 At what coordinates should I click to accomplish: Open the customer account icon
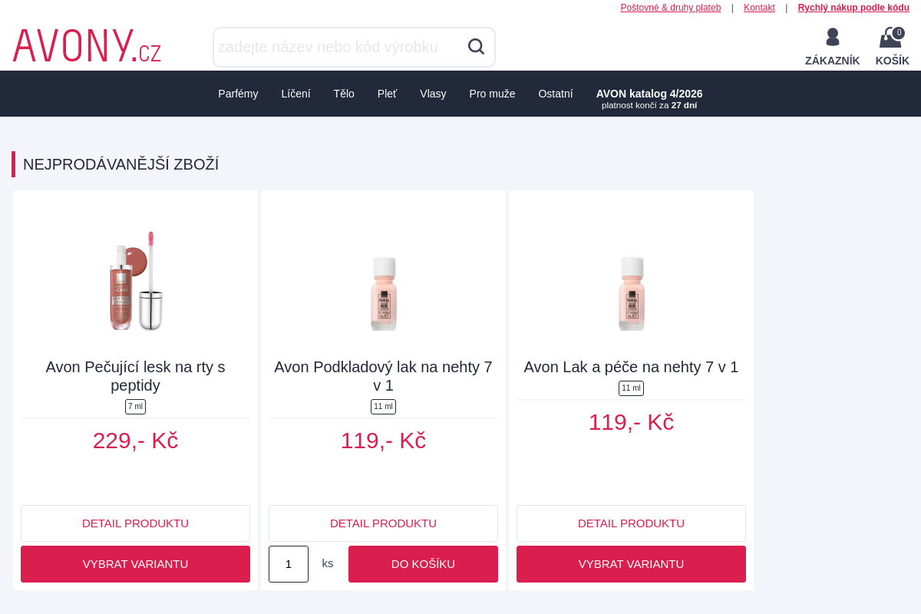(x=832, y=38)
